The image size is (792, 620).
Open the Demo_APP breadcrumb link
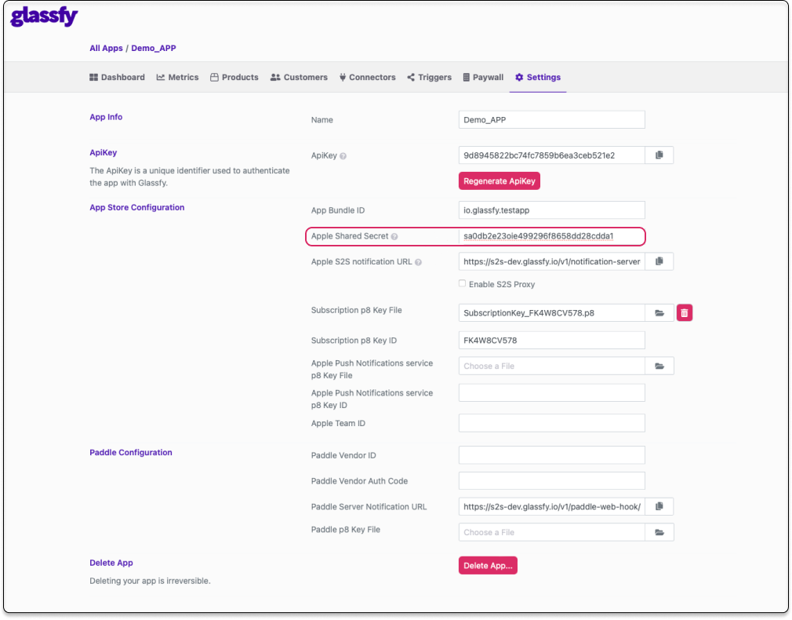click(x=154, y=48)
